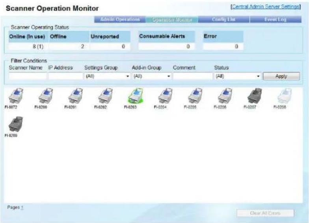
Task: Focus the Comment filter field
Action: (x=192, y=76)
